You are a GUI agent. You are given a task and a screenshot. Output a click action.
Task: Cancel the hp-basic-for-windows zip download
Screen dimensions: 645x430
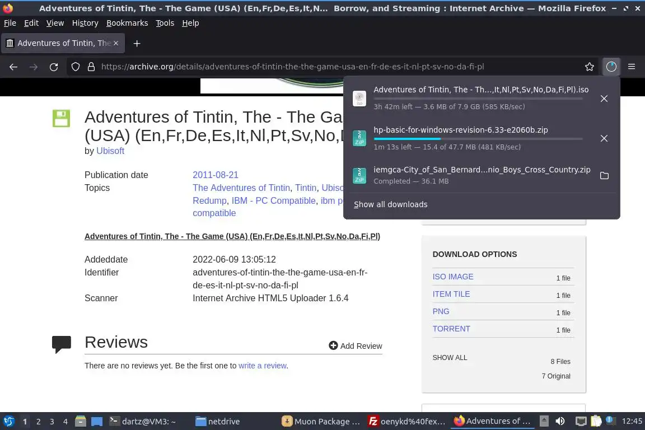point(604,138)
